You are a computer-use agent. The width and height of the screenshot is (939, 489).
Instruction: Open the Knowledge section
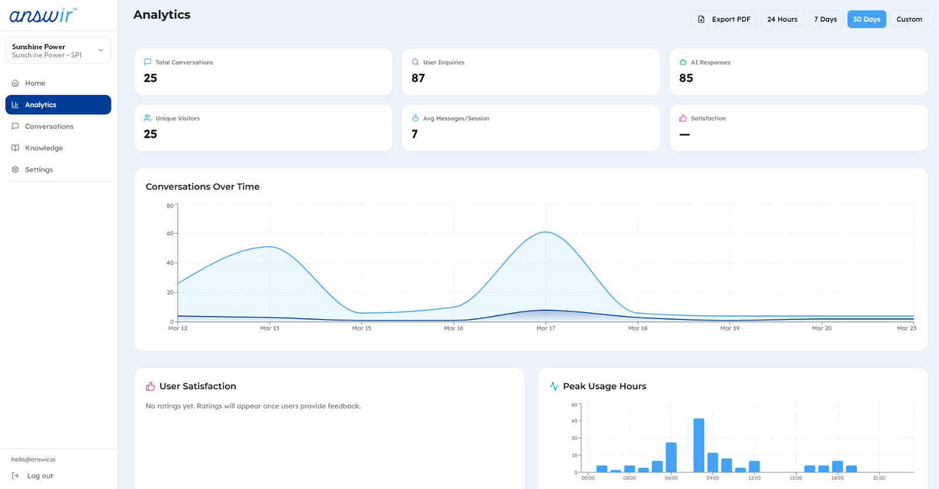[x=44, y=148]
